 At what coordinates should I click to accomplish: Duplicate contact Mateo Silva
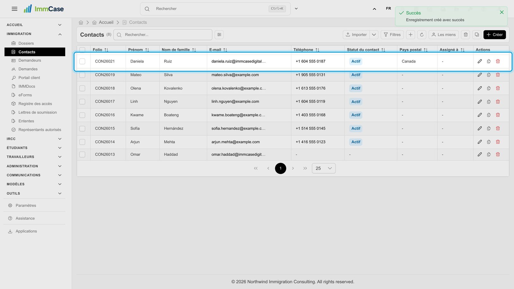pyautogui.click(x=489, y=75)
